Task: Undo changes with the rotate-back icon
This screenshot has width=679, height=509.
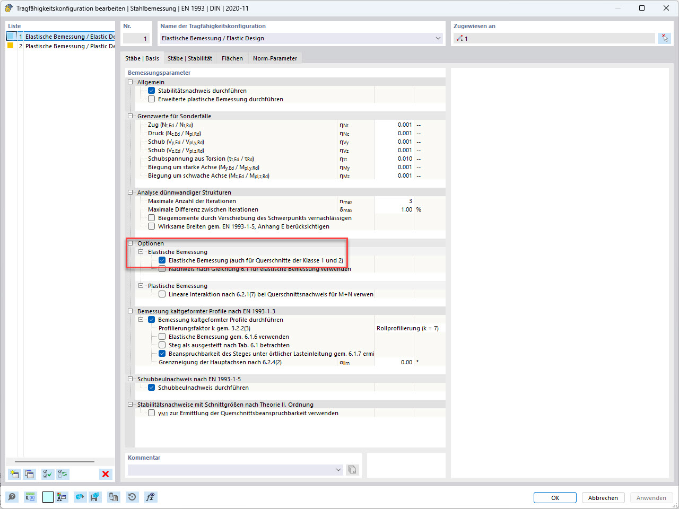Action: (x=132, y=497)
